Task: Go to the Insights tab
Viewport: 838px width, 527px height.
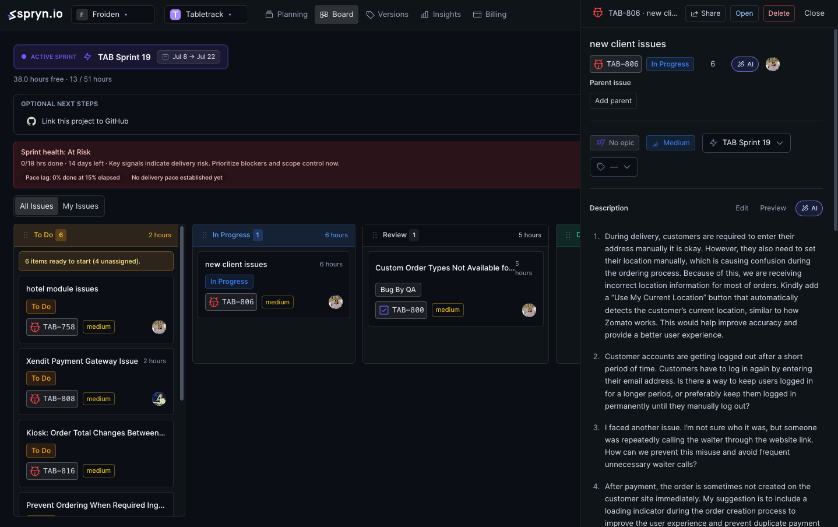Action: [x=441, y=15]
